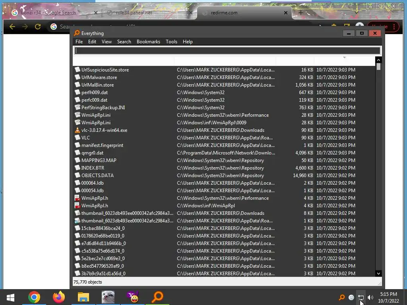Screen dimensions: 407x305
Task: Select the 0178620e68be0119_0 file
Action: [103, 236]
